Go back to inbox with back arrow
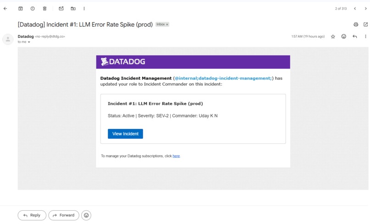 [6, 9]
